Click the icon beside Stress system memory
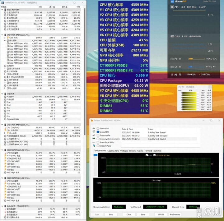This screenshot has height=221, width=224. pyautogui.click(x=94, y=139)
